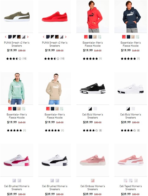
Task: Show previous color swatches for red Smash v2 sneaker
Action: click(x=44, y=37)
